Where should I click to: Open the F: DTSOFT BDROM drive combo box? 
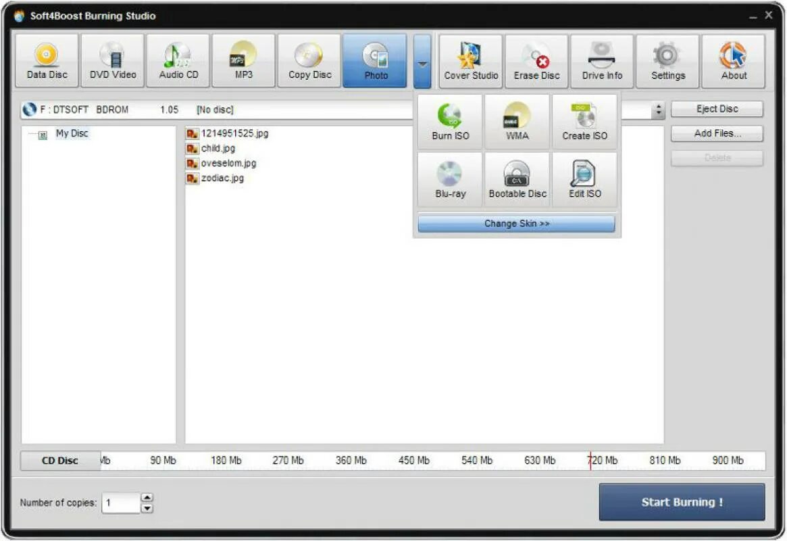click(342, 110)
